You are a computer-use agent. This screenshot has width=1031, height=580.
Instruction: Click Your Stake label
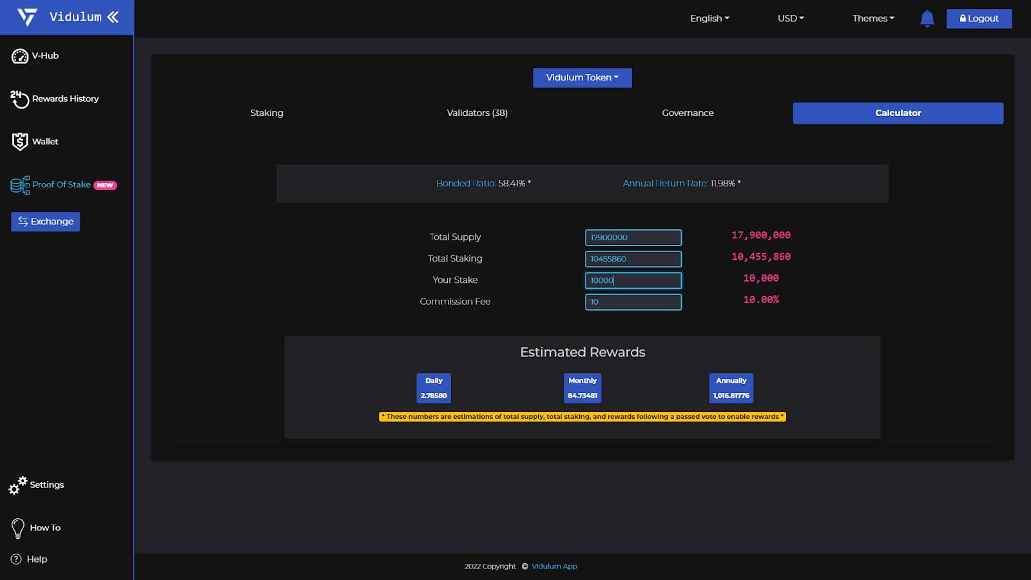tap(455, 280)
